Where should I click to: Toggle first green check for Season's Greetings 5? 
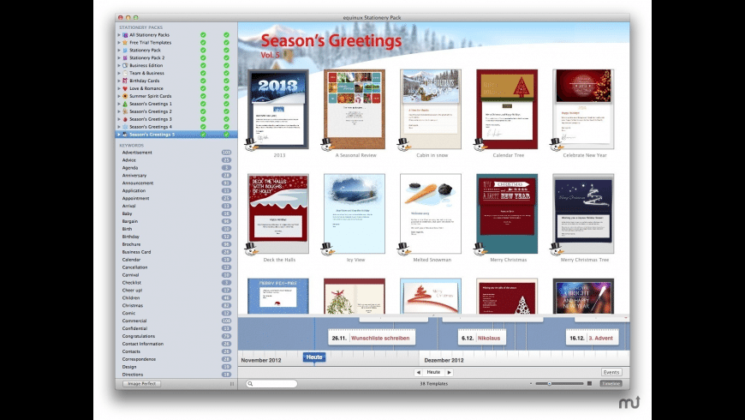203,135
